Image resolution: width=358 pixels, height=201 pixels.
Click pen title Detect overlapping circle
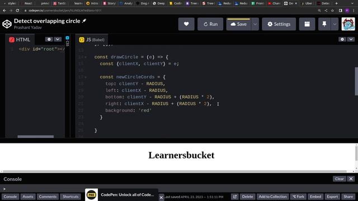click(47, 21)
